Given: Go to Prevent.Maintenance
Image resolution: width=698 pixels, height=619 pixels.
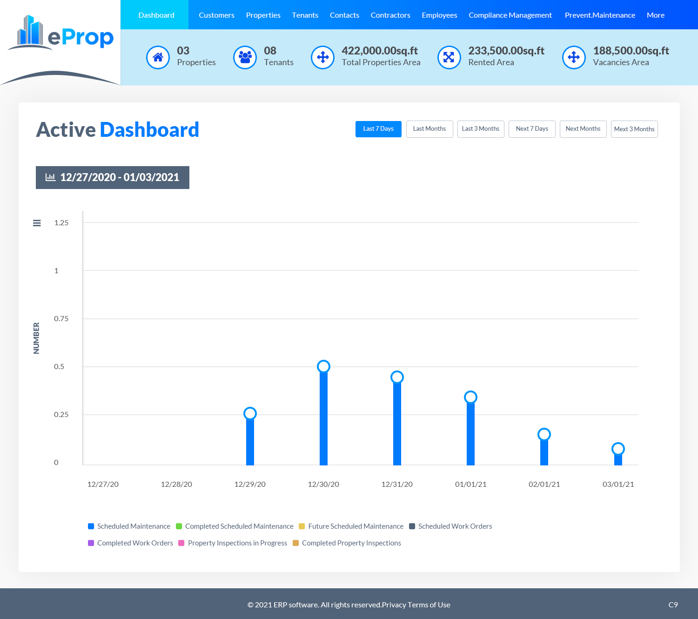Looking at the screenshot, I should point(600,15).
